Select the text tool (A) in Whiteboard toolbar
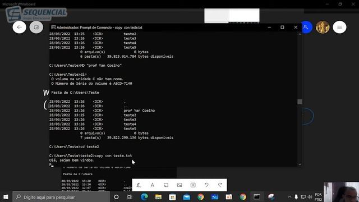This screenshot has width=359, height=202. (x=152, y=185)
